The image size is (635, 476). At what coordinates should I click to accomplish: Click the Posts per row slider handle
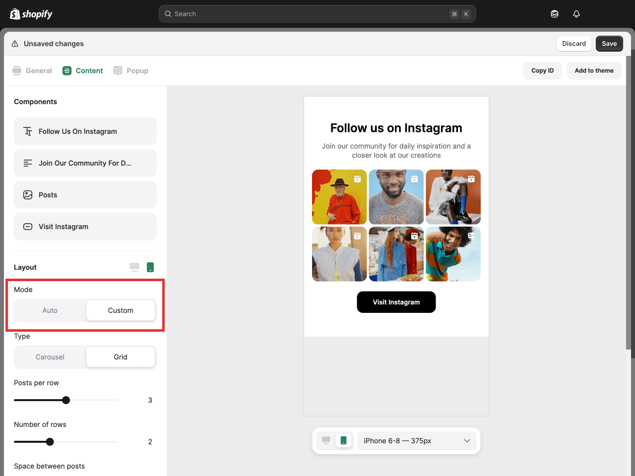[x=66, y=400]
